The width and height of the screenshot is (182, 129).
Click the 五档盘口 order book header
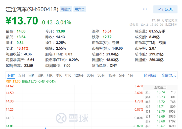tap(161, 87)
